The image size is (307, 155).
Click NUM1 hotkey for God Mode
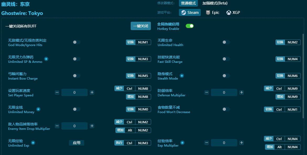(139, 42)
